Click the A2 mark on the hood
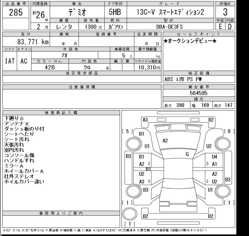Screen dimensions: 249x236 165,141
